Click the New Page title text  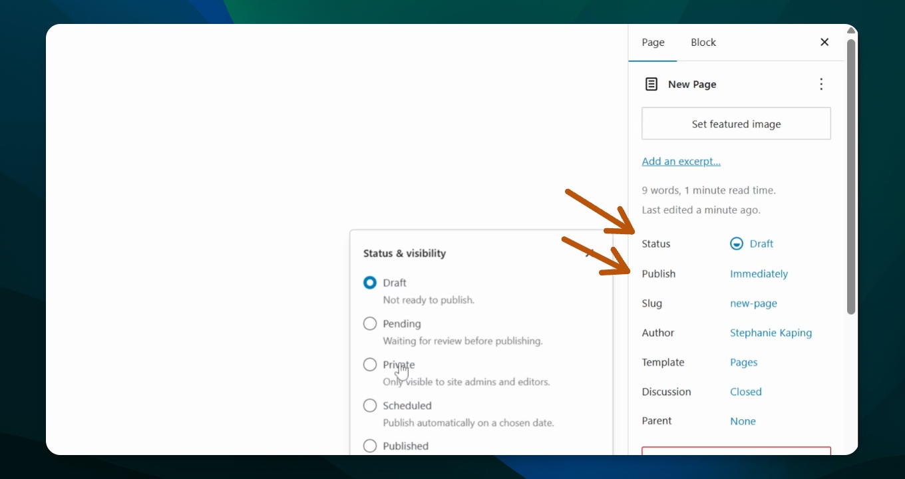[692, 84]
